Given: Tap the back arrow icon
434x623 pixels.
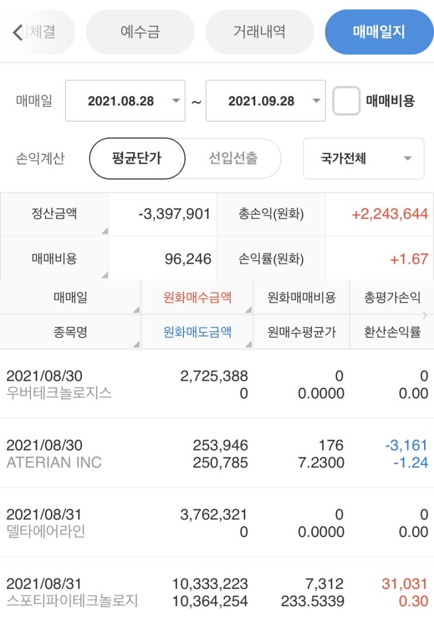Looking at the screenshot, I should point(18,32).
